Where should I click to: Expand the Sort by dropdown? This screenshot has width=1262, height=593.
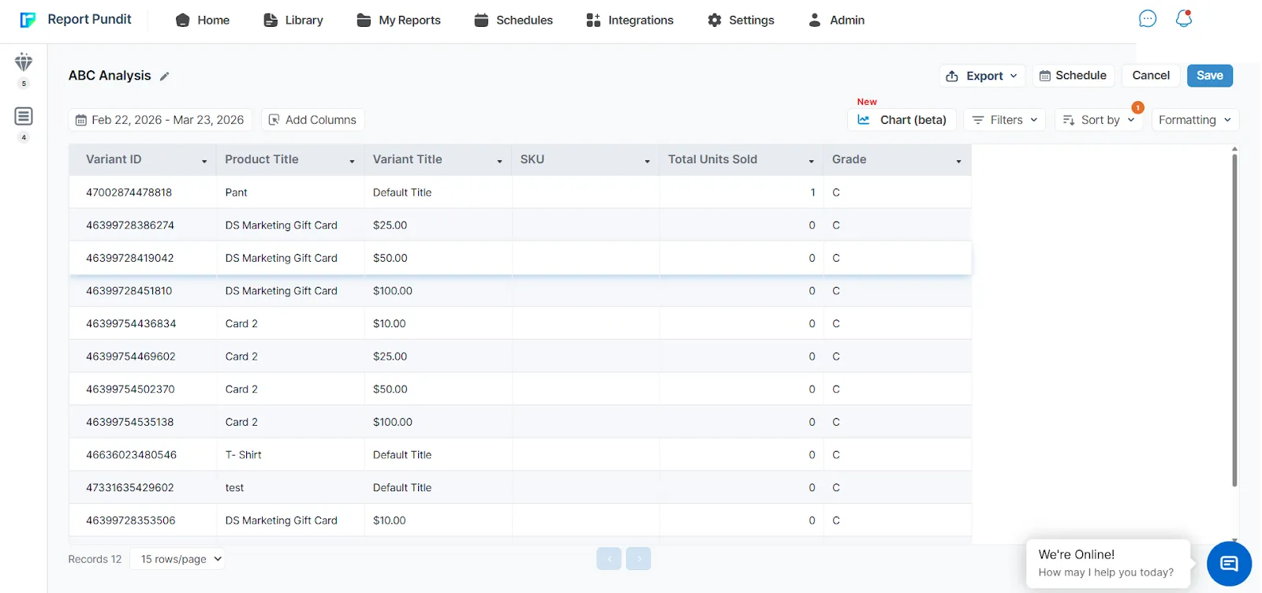(1099, 120)
